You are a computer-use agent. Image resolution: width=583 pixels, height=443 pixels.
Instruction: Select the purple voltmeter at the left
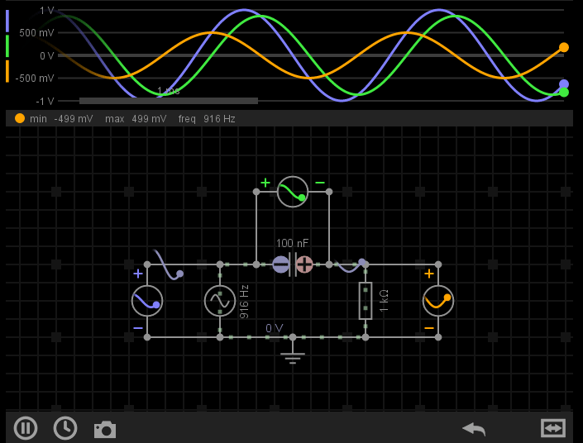(147, 301)
